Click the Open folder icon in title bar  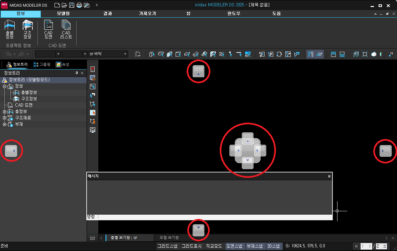click(65, 5)
